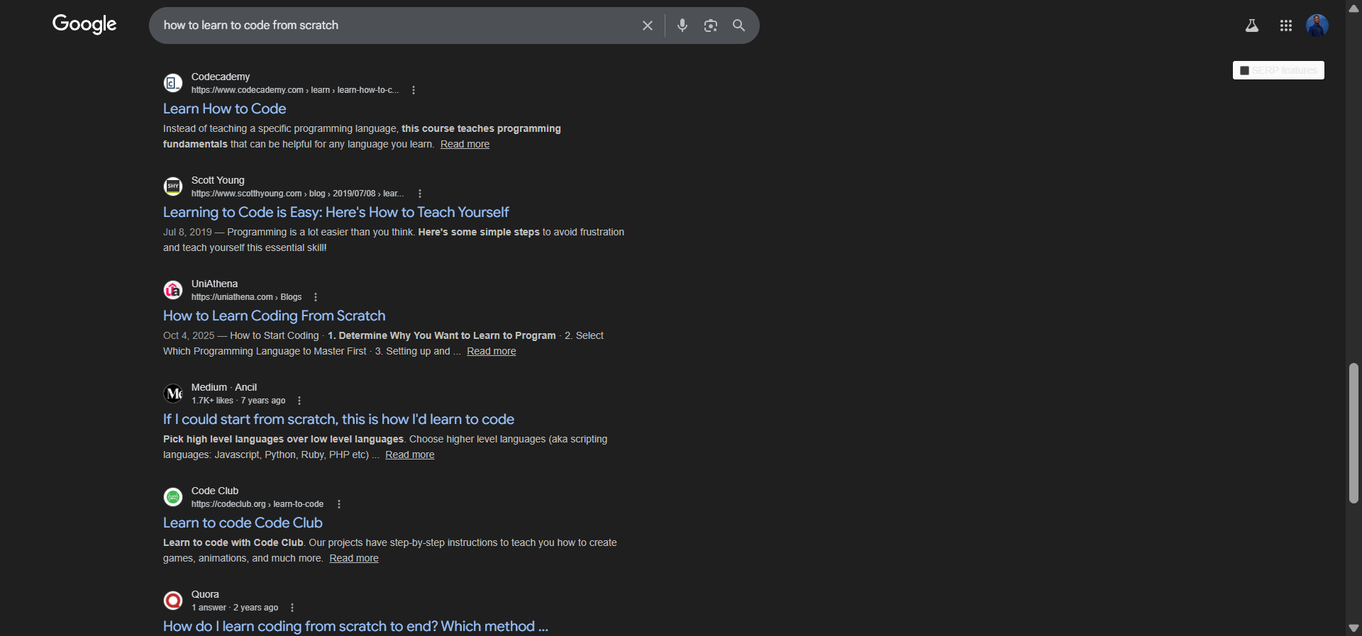The image size is (1362, 636).
Task: Click the Google logo
Action: point(84,25)
